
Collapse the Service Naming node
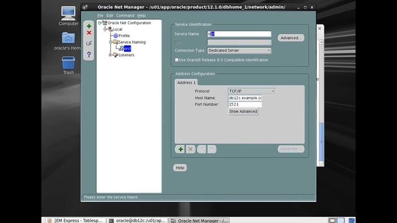(110, 42)
